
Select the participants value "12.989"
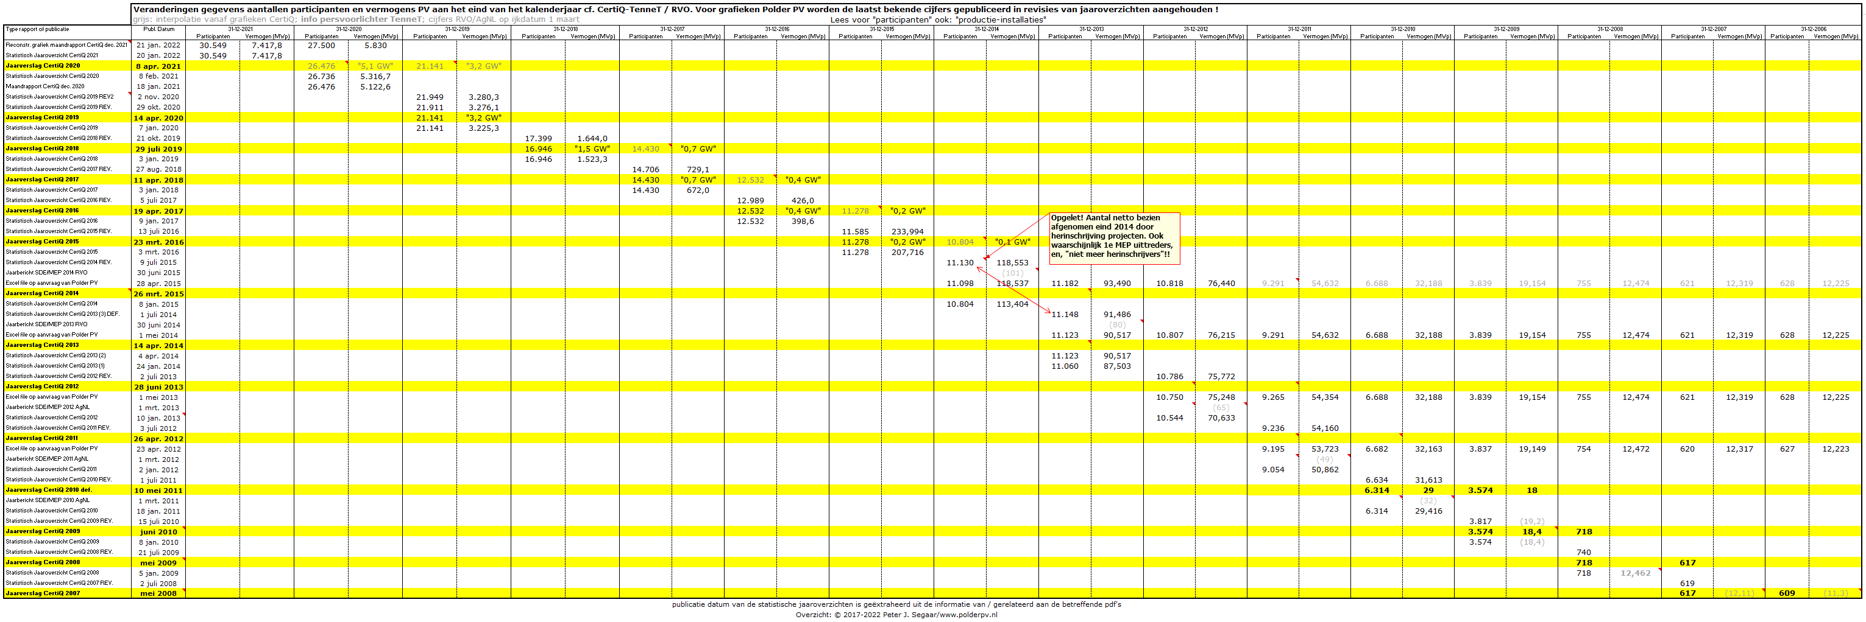[x=750, y=200]
